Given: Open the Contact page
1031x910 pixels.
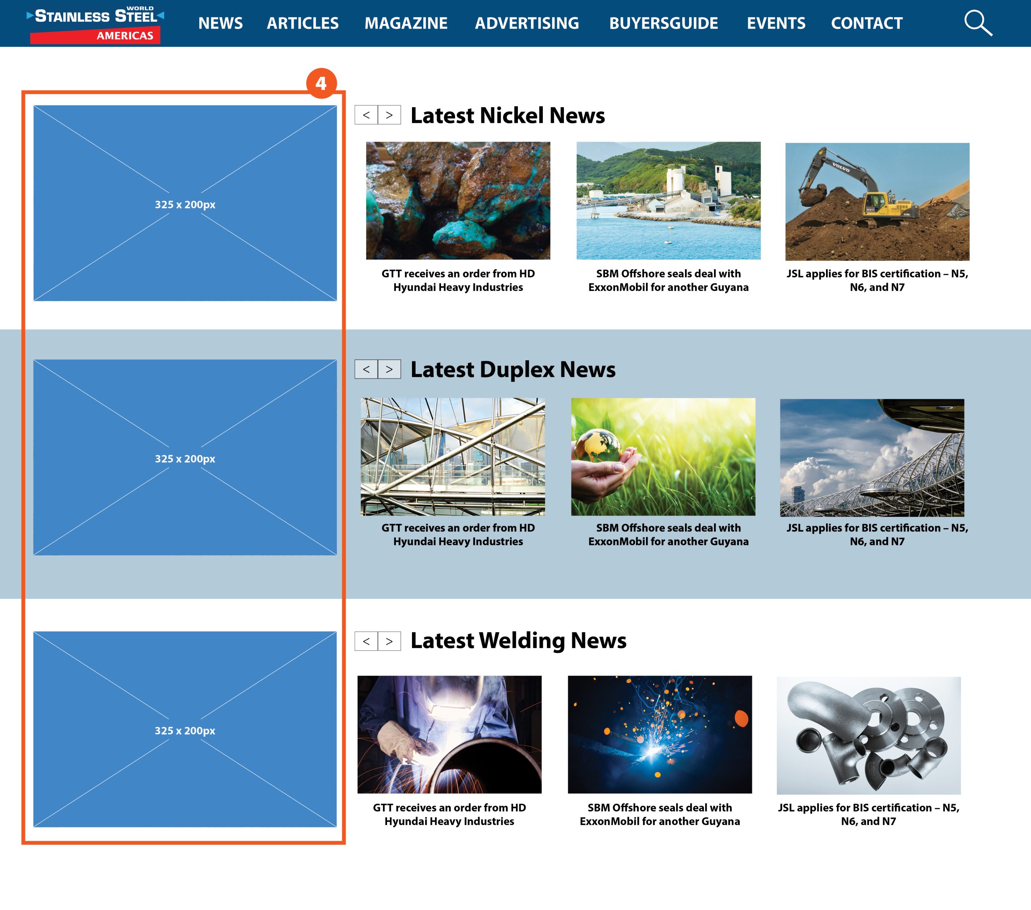Looking at the screenshot, I should tap(867, 23).
